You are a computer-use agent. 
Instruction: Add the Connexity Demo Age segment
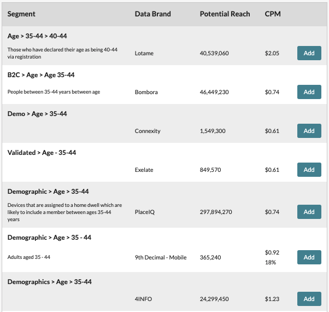tap(309, 131)
